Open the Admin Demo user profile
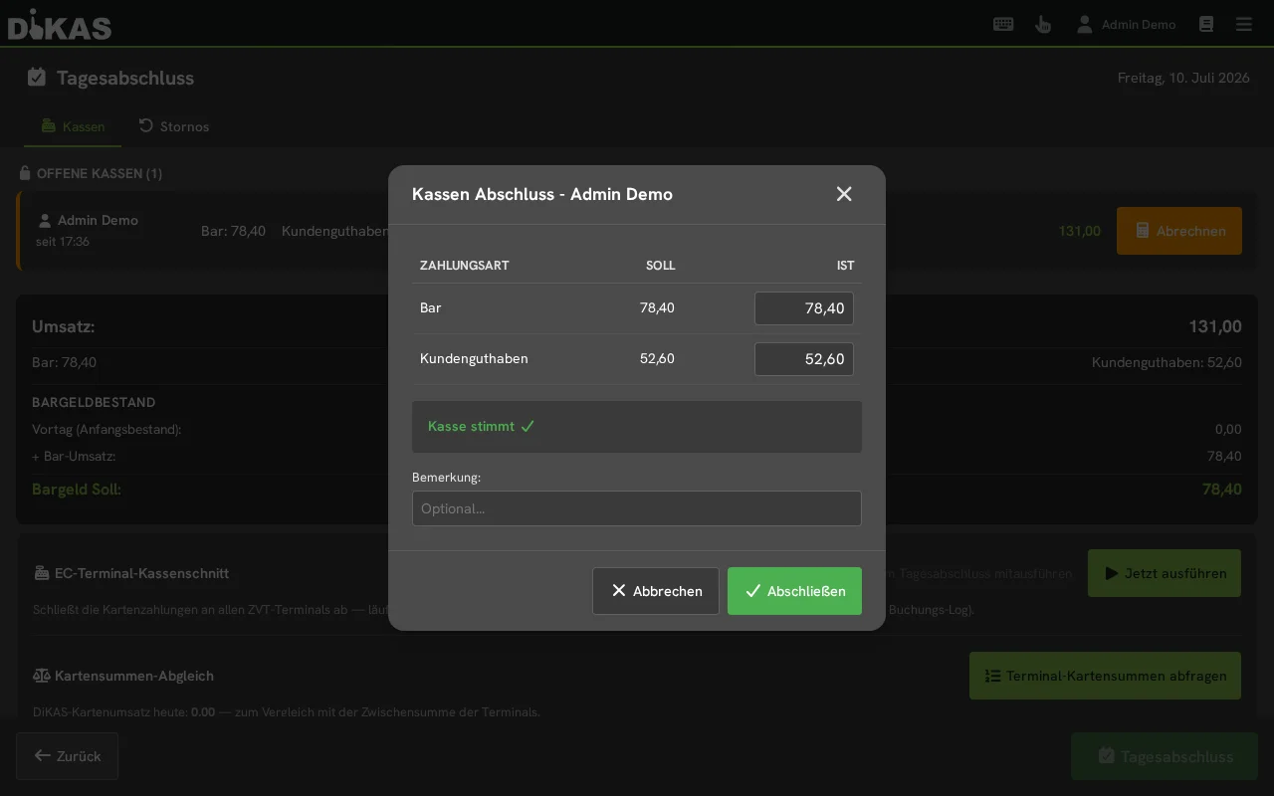Image resolution: width=1274 pixels, height=796 pixels. (x=1126, y=24)
